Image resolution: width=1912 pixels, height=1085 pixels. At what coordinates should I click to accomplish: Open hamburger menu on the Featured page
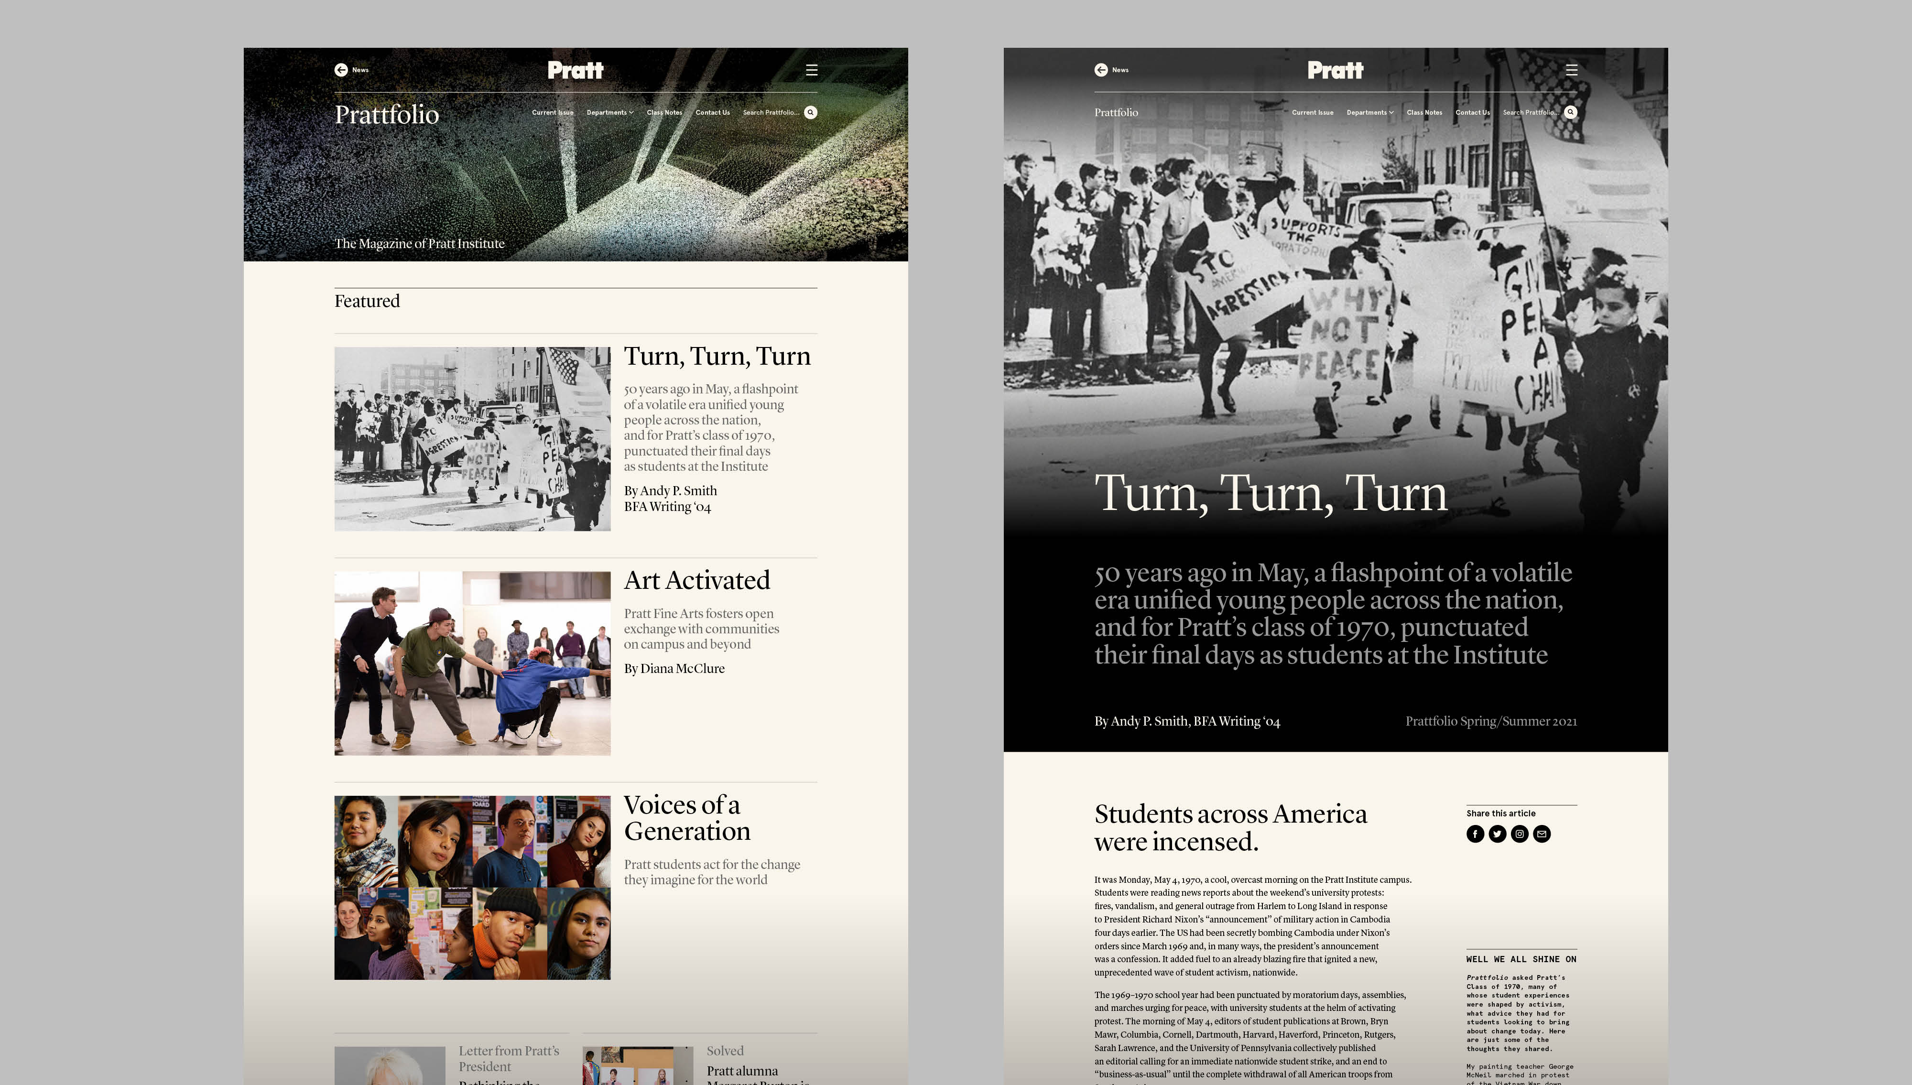(812, 70)
